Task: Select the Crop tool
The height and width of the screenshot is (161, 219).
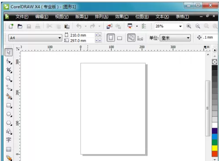Action: click(9, 70)
